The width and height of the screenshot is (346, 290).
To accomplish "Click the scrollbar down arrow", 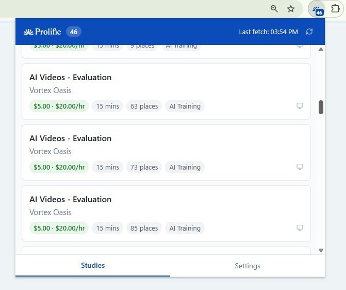I will point(321,250).
